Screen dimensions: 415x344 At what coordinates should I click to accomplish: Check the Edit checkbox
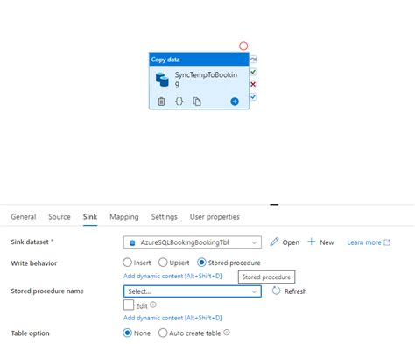[x=129, y=305]
